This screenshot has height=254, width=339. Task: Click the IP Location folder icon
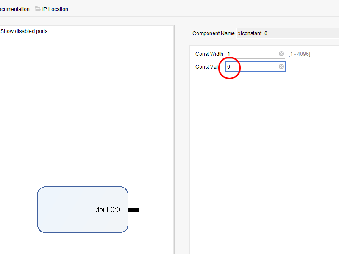38,9
